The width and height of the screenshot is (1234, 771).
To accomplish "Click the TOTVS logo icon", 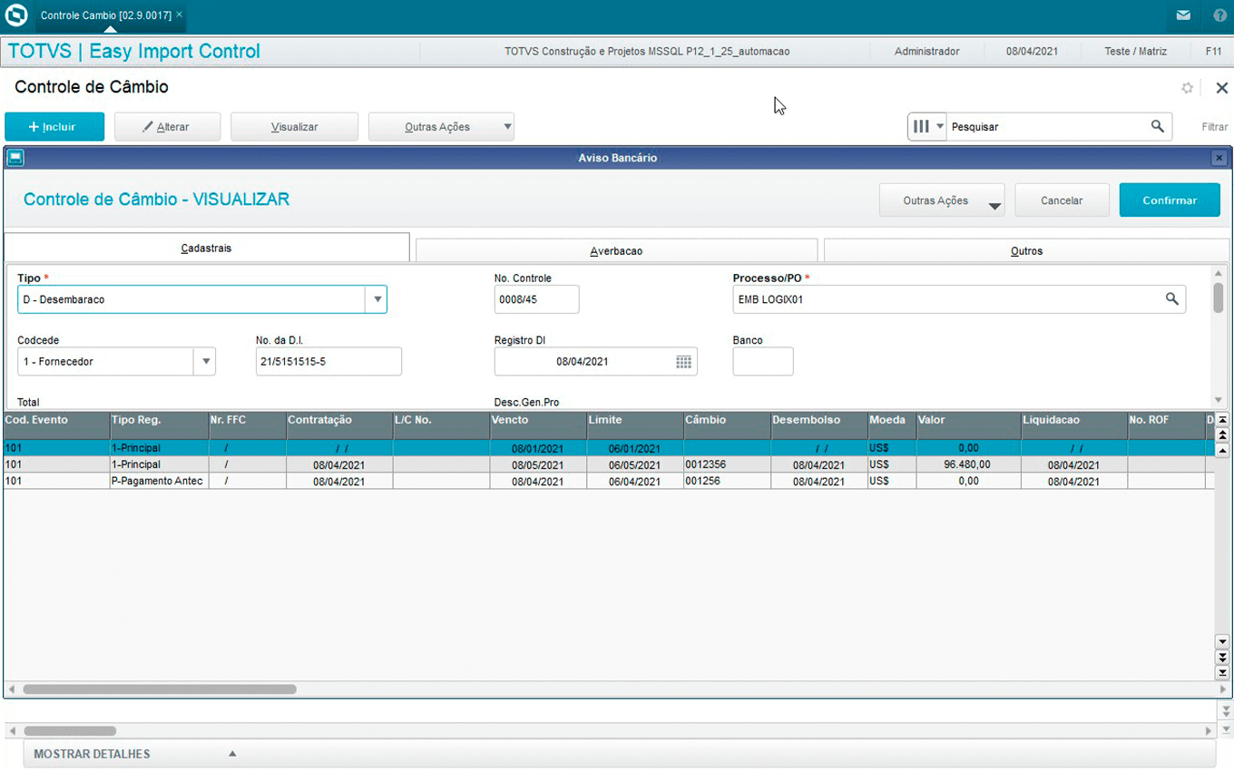I will point(16,15).
